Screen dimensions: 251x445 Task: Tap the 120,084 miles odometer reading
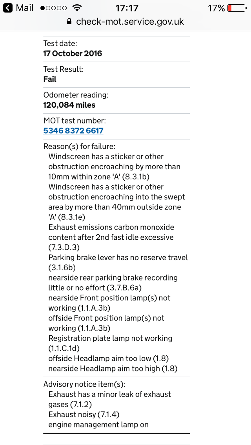click(x=69, y=105)
